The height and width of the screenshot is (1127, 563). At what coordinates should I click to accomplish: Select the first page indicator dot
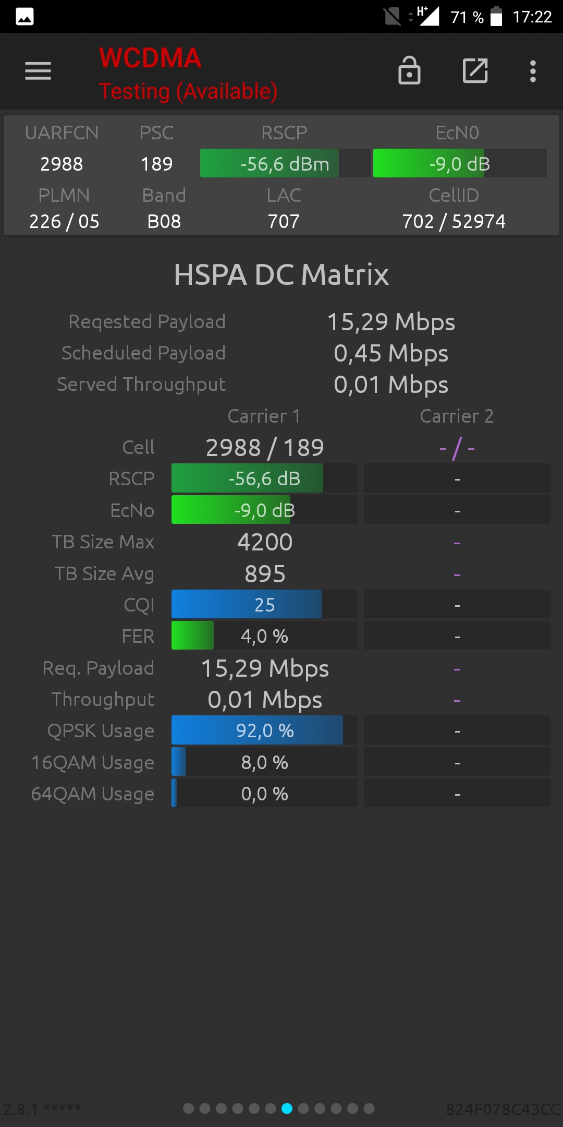click(x=189, y=1108)
